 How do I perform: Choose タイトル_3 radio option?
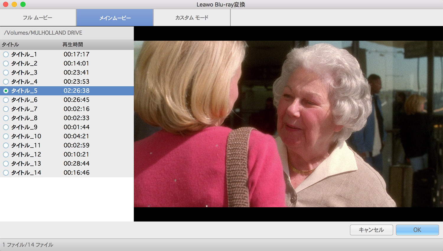click(6, 73)
